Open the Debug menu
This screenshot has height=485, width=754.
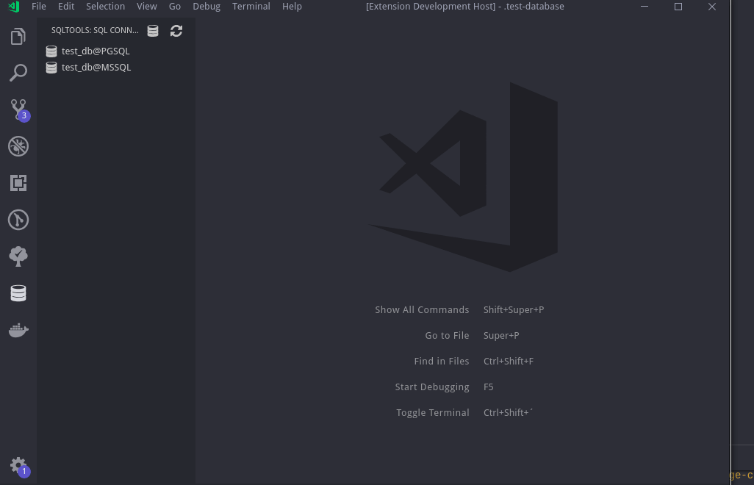coord(207,7)
